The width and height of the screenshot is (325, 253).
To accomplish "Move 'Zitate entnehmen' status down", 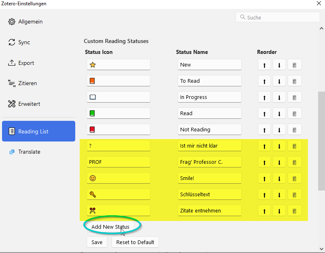I will click(279, 211).
